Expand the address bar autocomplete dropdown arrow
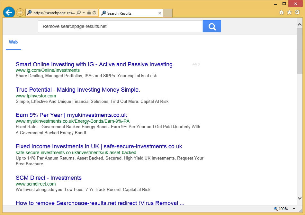 (84, 13)
